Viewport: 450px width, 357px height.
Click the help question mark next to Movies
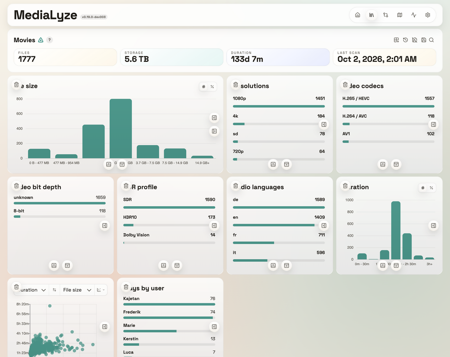tap(50, 40)
